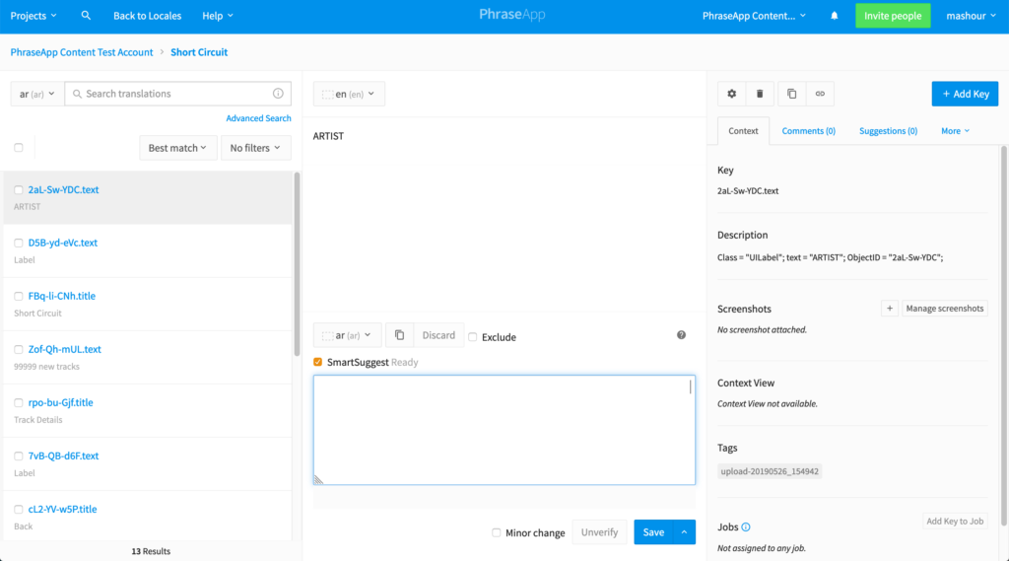Image resolution: width=1009 pixels, height=561 pixels.
Task: Open the help question mark icon
Action: click(681, 335)
